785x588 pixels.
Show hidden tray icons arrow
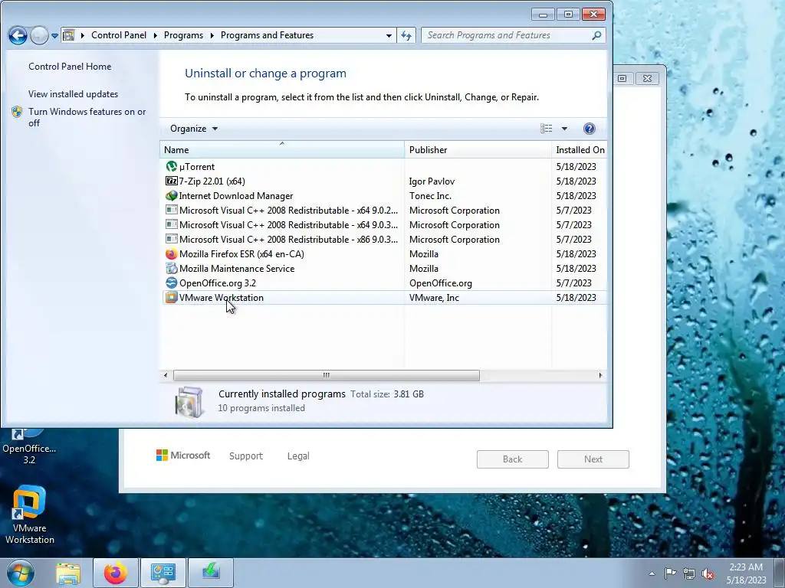tap(652, 573)
